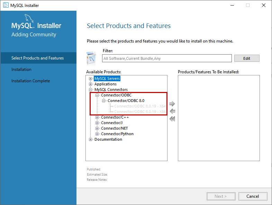
Task: Collapse the MySQL Connectors node
Action: click(90, 90)
